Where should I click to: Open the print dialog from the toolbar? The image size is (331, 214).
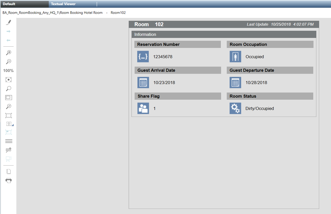pos(8,180)
